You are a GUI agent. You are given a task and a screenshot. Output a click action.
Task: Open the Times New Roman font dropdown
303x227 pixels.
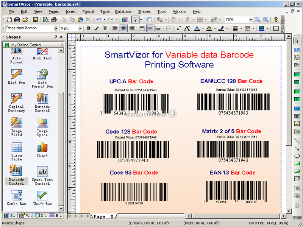[56, 28]
